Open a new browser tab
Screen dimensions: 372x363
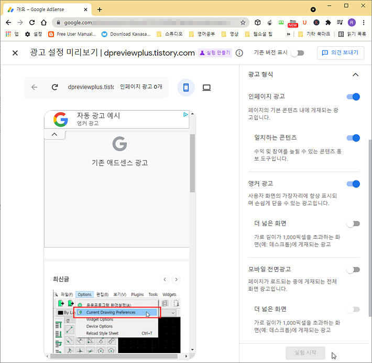[100, 9]
